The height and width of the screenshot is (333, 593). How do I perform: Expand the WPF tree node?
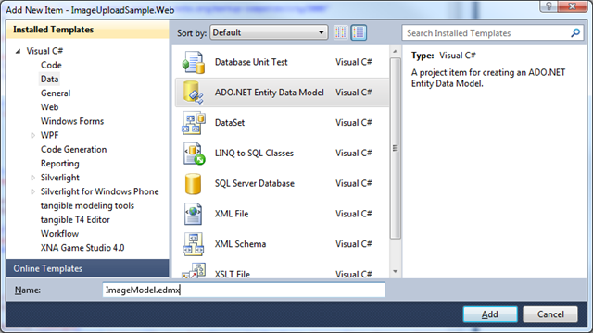[33, 135]
